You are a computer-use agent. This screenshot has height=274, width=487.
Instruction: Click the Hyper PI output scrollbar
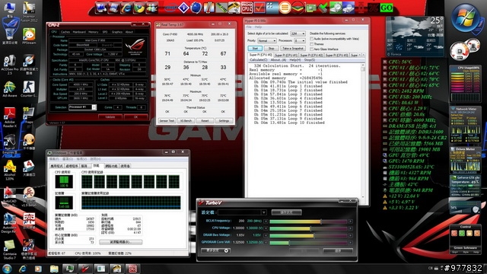pos(362,130)
